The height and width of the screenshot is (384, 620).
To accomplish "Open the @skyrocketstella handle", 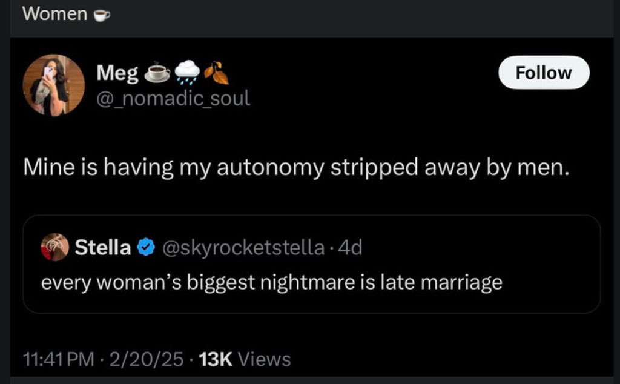I will tap(240, 247).
